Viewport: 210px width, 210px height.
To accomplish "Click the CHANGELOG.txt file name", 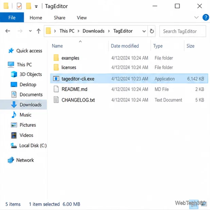I will point(78,100).
